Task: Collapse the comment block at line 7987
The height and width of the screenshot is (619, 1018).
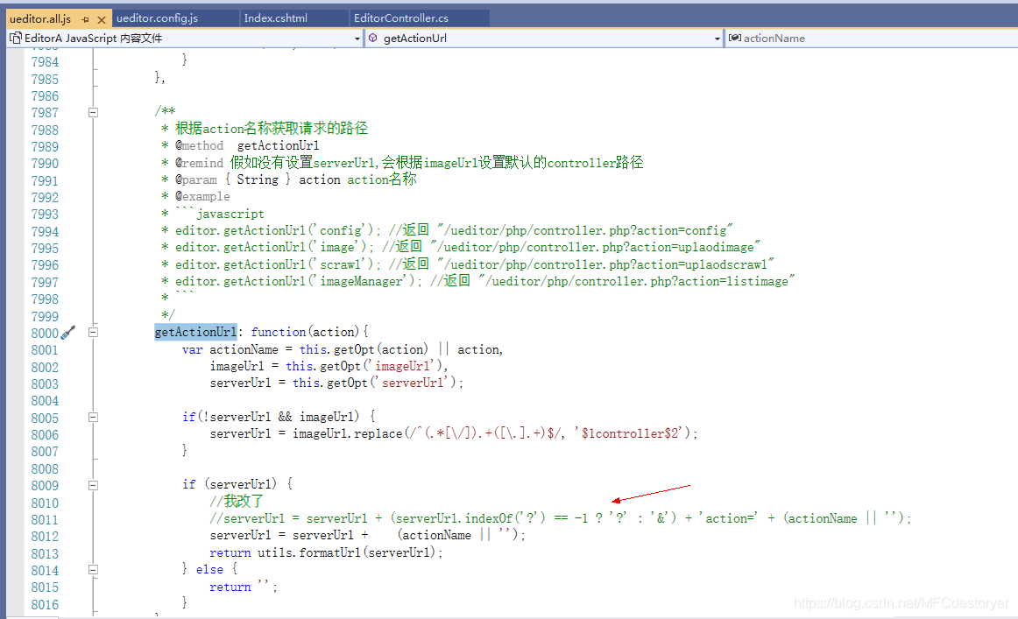Action: pyautogui.click(x=94, y=112)
